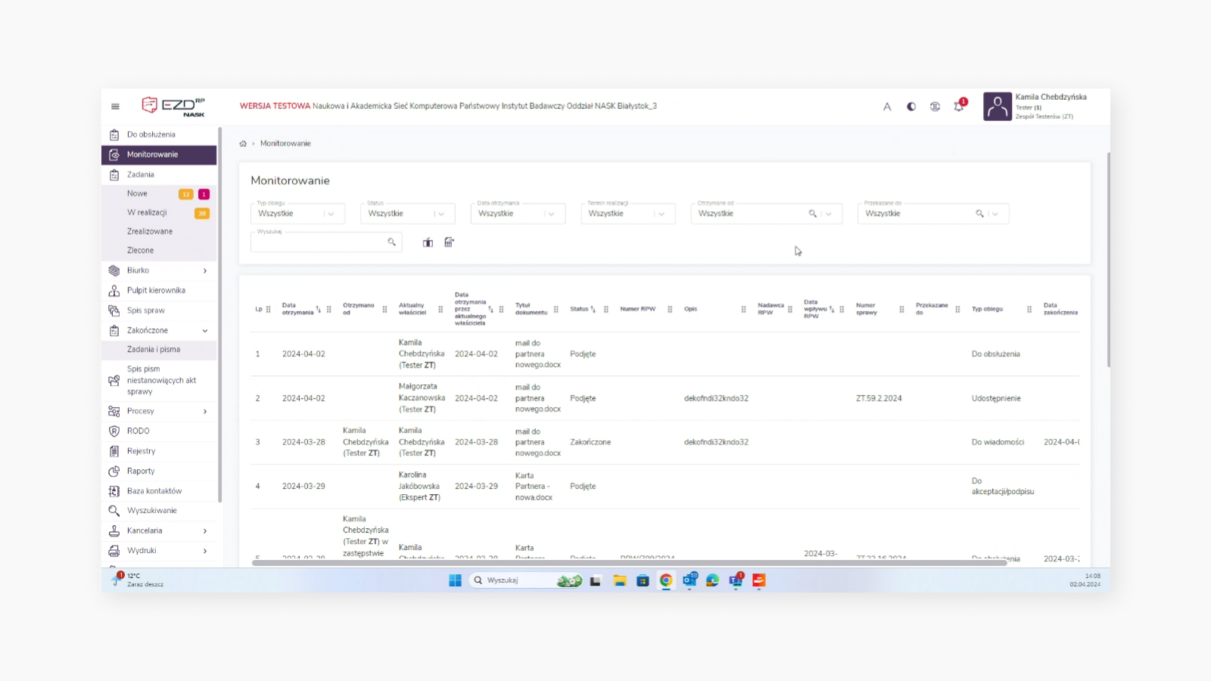This screenshot has height=681, width=1211.
Task: Click the calculator-style icon next to search
Action: [450, 242]
